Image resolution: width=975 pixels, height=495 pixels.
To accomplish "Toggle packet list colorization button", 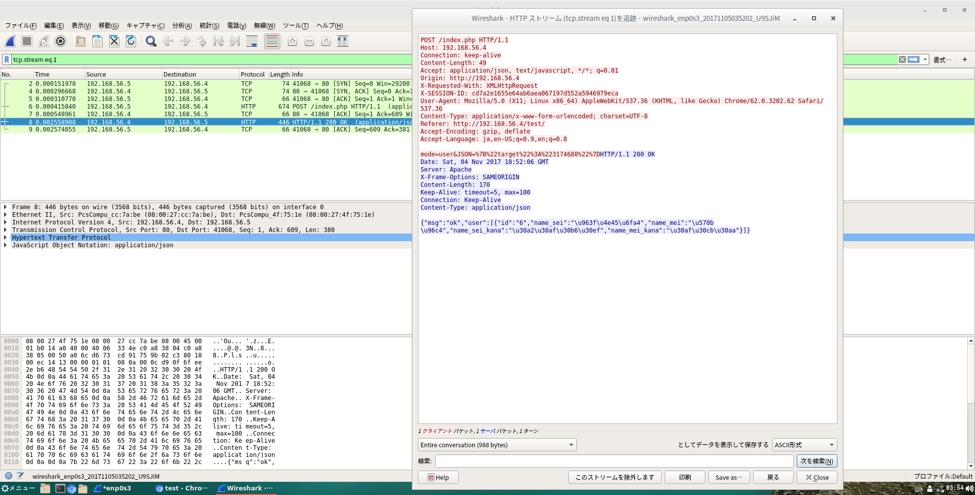I will pos(272,42).
